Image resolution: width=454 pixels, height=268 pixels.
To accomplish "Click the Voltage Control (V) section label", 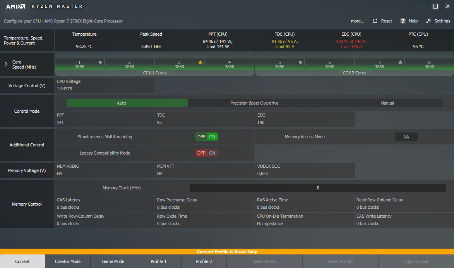I will 27,86.
